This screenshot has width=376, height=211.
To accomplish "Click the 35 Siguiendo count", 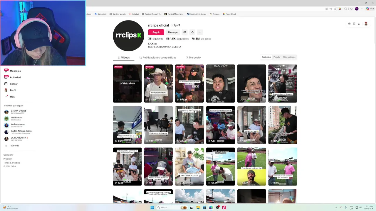I will coord(156,39).
